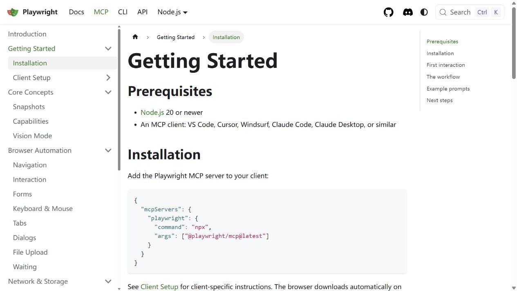The width and height of the screenshot is (517, 291).
Task: Expand the Client Setup sidebar chevron
Action: pyautogui.click(x=108, y=78)
